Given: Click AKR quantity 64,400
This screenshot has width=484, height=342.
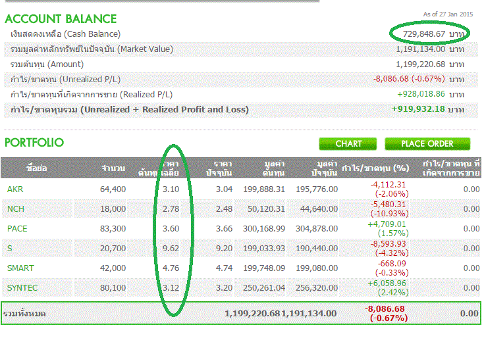Looking at the screenshot, I should [x=113, y=189].
